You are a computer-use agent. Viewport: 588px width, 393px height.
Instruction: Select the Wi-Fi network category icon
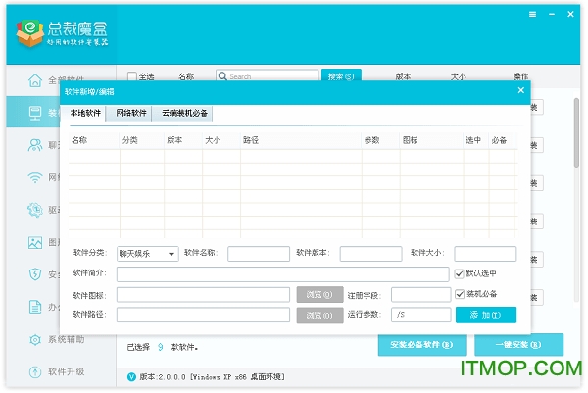[x=35, y=177]
